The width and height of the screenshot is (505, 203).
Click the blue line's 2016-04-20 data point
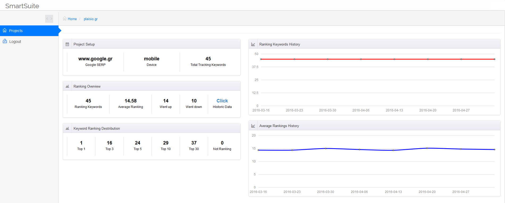pyautogui.click(x=427, y=148)
